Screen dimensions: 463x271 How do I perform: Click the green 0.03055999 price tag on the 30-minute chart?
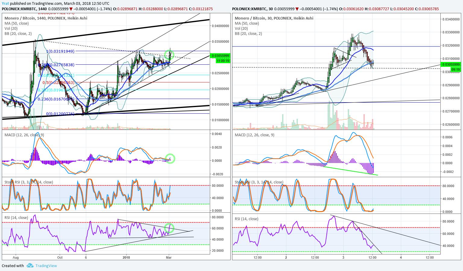tap(451, 64)
